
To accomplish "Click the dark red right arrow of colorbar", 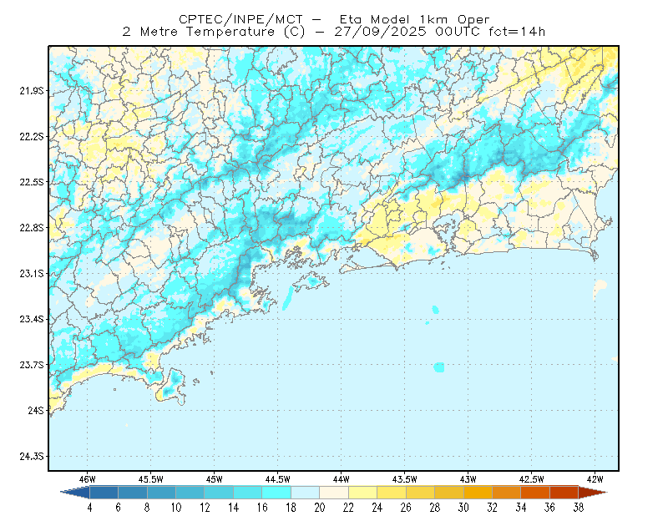I will tap(592, 492).
